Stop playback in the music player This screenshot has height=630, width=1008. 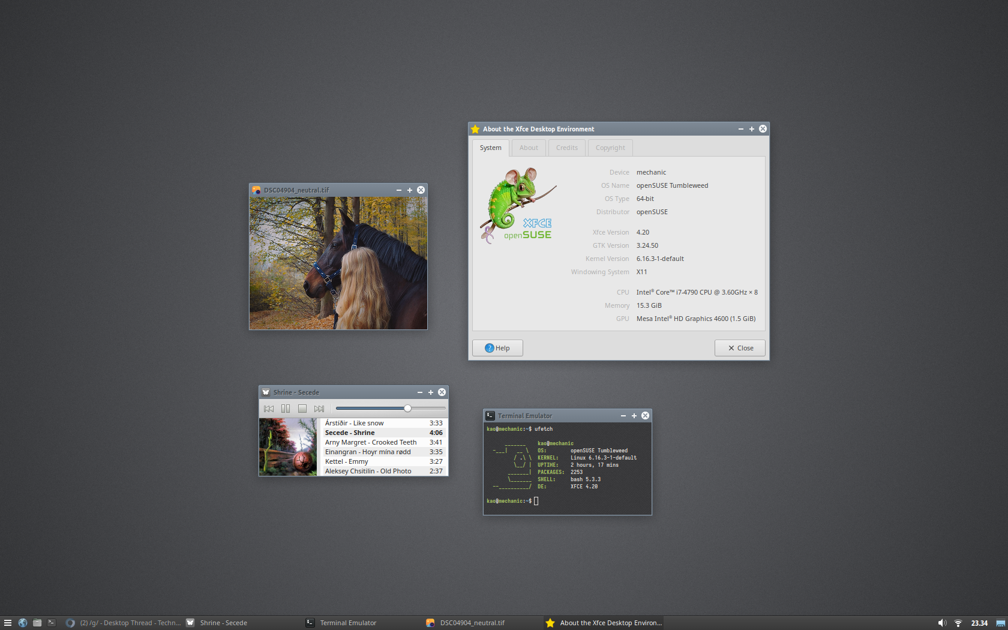click(302, 409)
